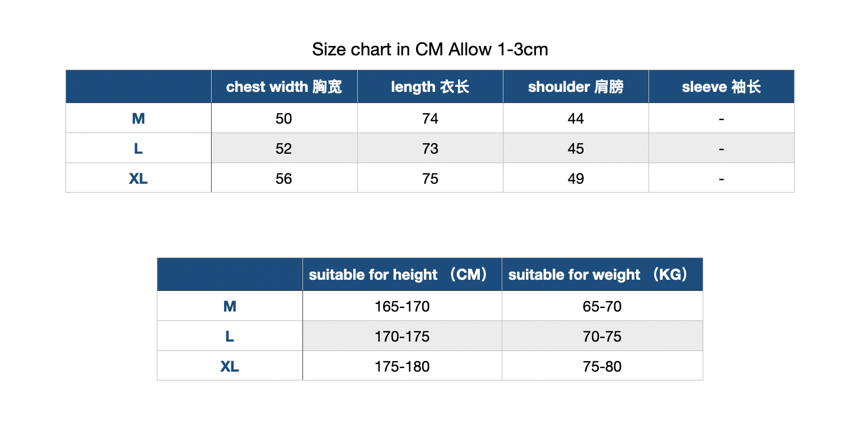Select the sleeve 袖长 header cell

pos(722,87)
